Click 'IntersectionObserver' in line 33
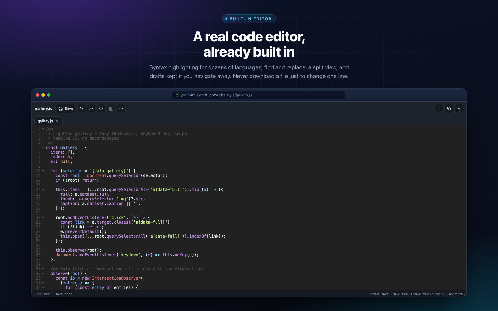 tap(116, 278)
